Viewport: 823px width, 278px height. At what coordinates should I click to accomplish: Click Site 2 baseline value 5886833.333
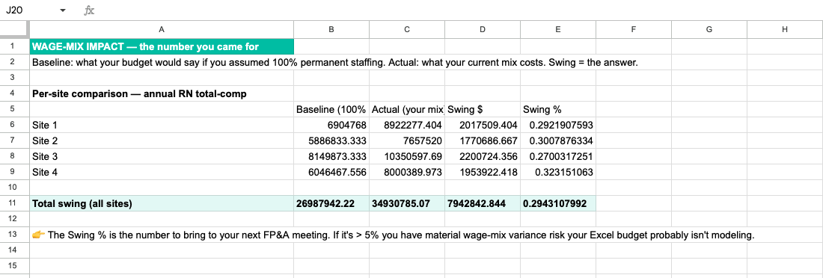point(331,140)
